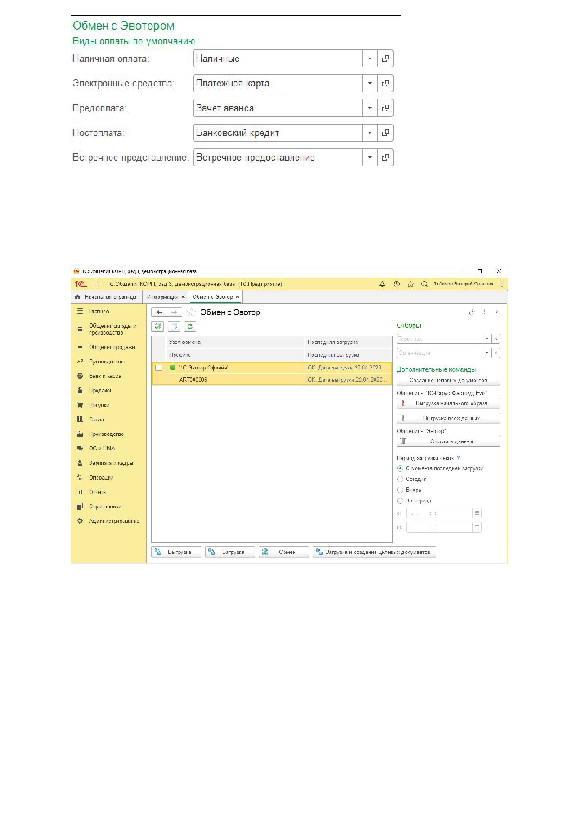Open dropdown for Постоплата field

click(370, 133)
